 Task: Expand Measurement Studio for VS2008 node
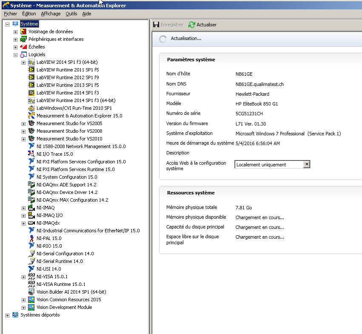coord(23,131)
